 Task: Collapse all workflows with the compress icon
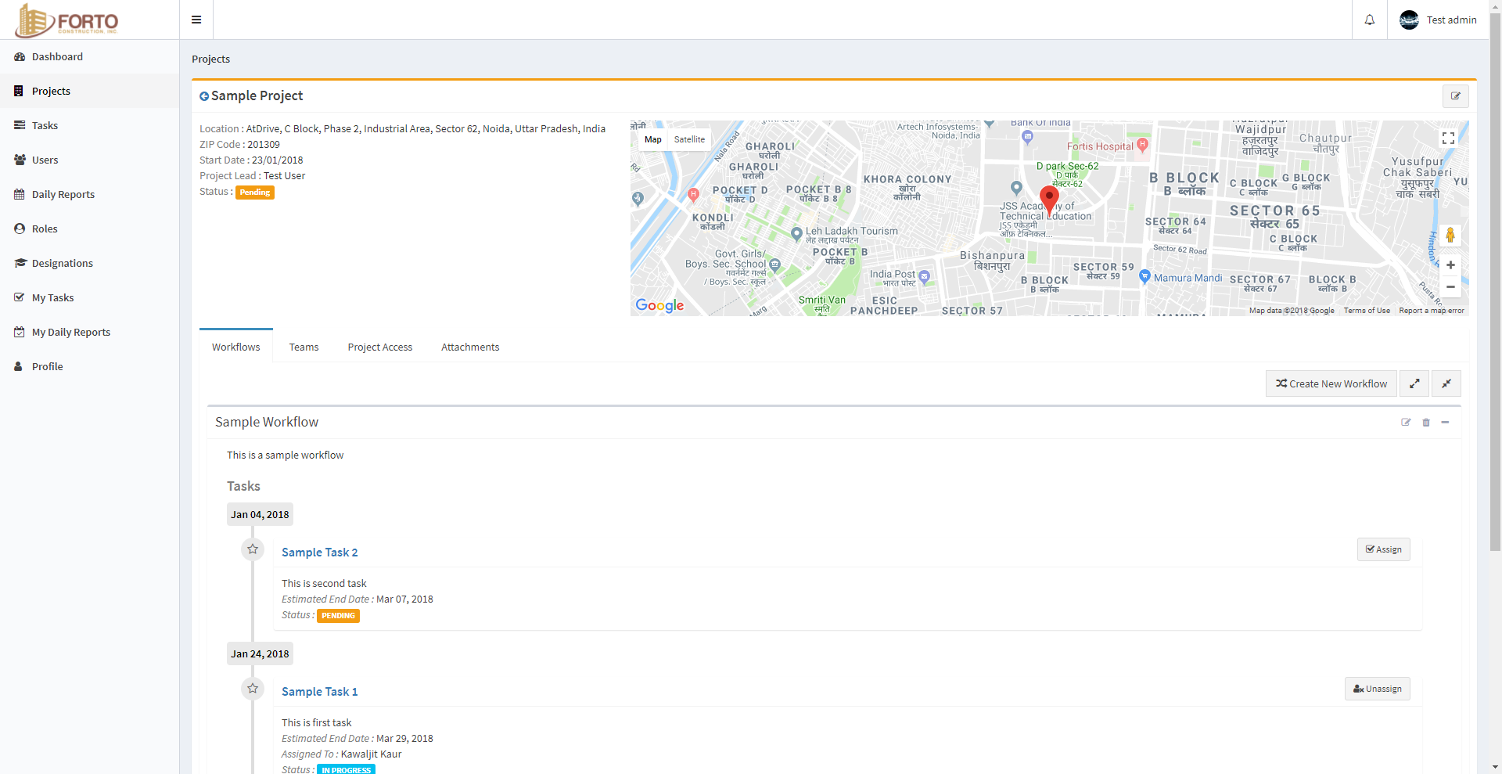[x=1446, y=383]
